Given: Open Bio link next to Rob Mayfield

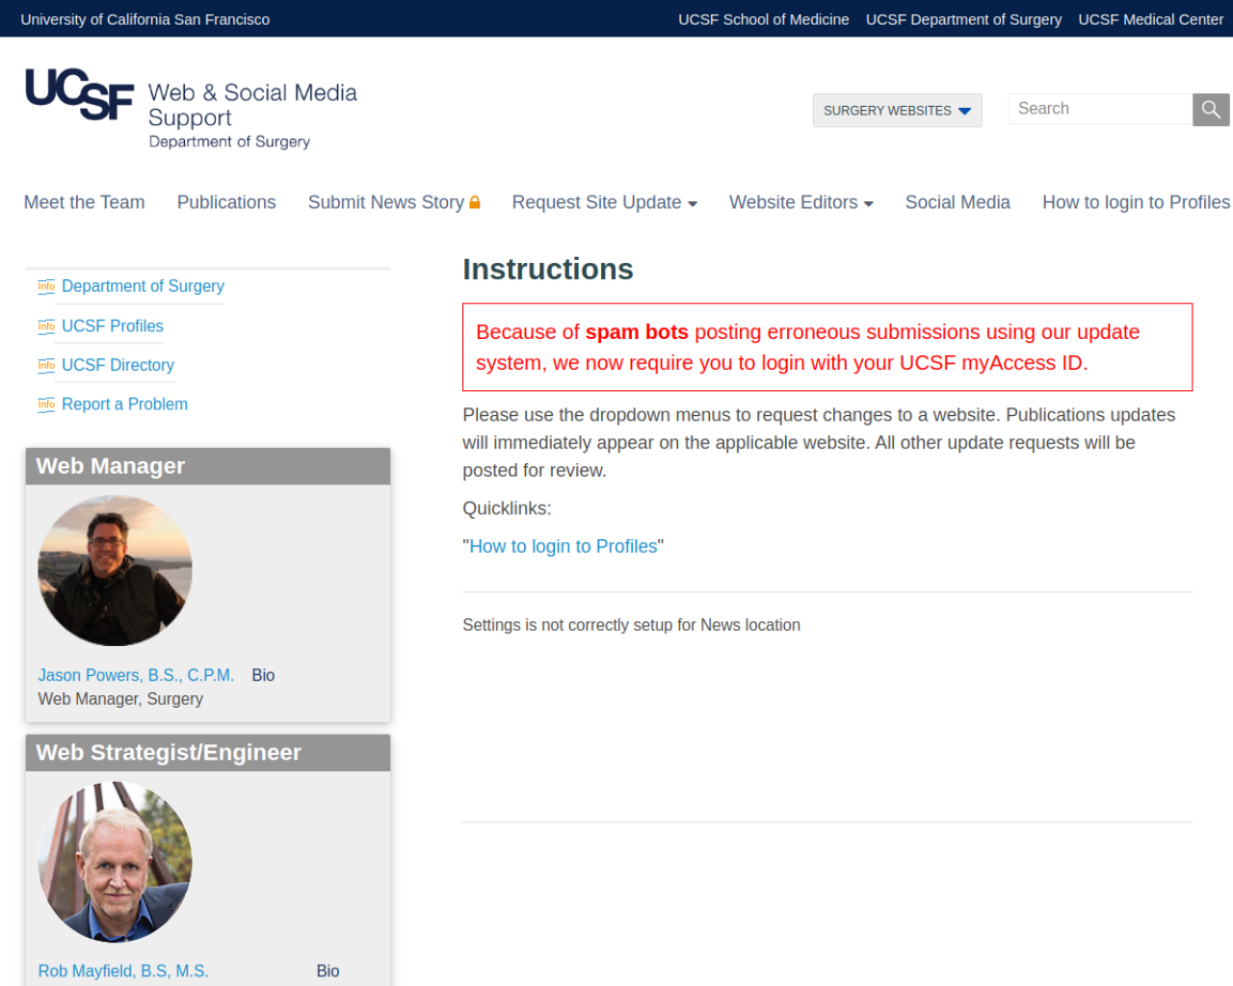Looking at the screenshot, I should pos(328,971).
